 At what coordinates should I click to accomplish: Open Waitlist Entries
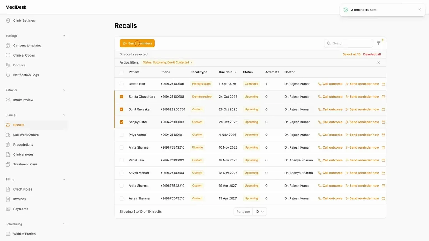coord(24,234)
